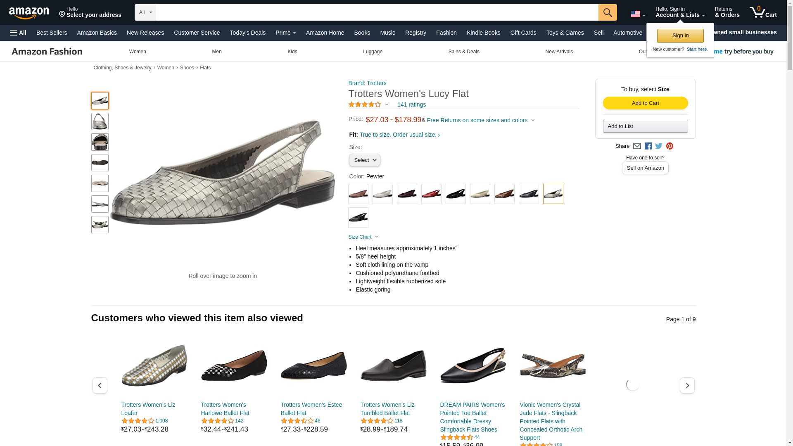The image size is (793, 446).
Task: Select the Women tab in Amazon Fashion
Action: [138, 52]
